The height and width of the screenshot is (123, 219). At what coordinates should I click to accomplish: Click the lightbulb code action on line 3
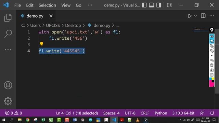pos(41,44)
